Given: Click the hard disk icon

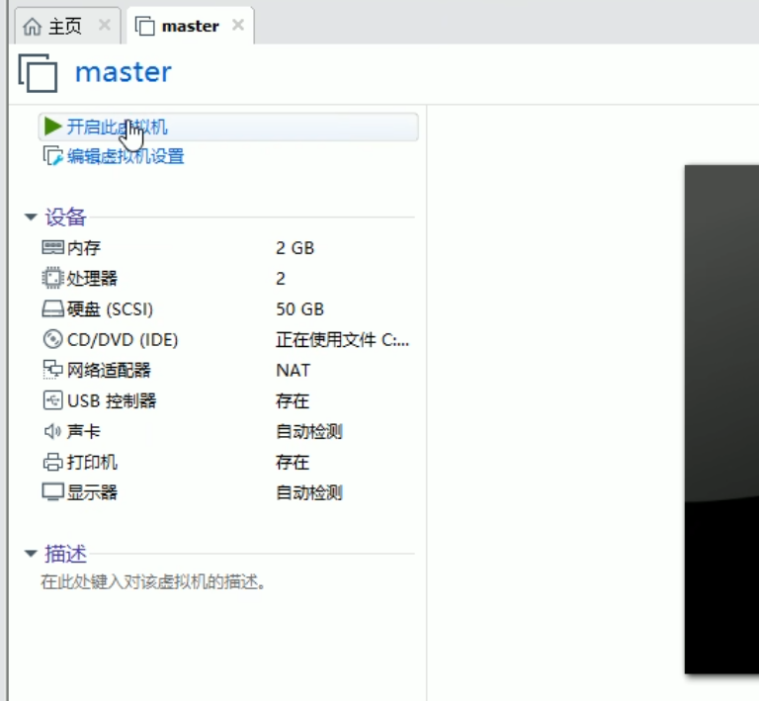Looking at the screenshot, I should pyautogui.click(x=52, y=308).
